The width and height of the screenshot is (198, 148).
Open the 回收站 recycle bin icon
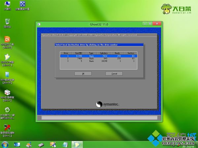point(7,23)
